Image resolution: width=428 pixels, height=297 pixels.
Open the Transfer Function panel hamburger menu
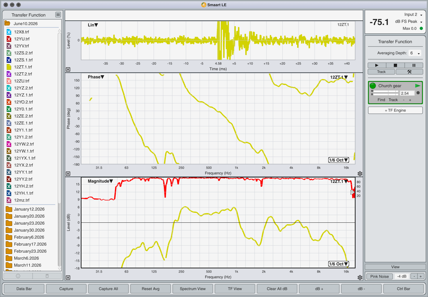click(58, 15)
